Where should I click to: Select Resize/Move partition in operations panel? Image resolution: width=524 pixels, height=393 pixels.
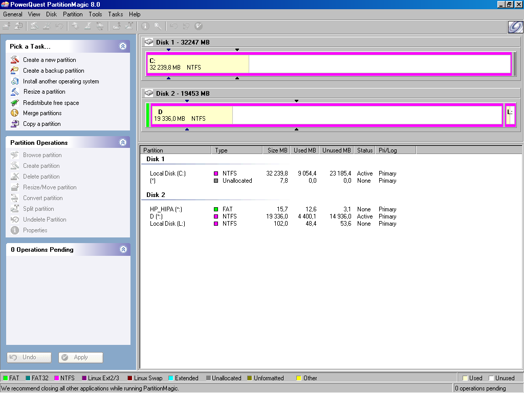click(x=50, y=187)
